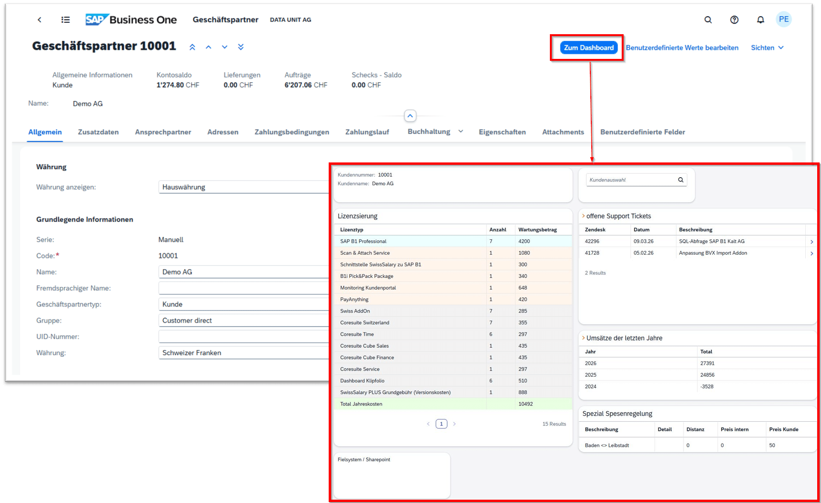821x503 pixels.
Task: Select the 2025 revenue row
Action: [698, 375]
